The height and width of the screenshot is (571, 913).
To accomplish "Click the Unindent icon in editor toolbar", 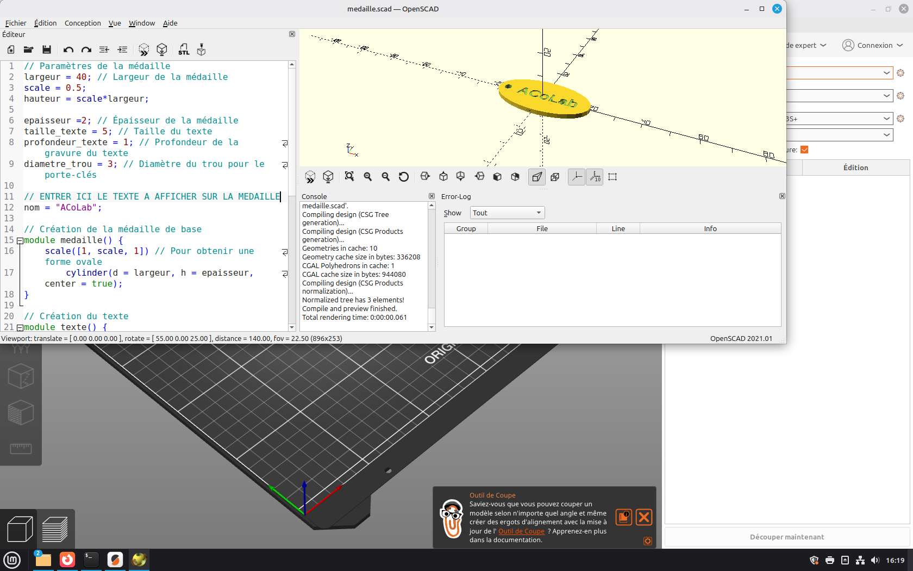I will (104, 49).
